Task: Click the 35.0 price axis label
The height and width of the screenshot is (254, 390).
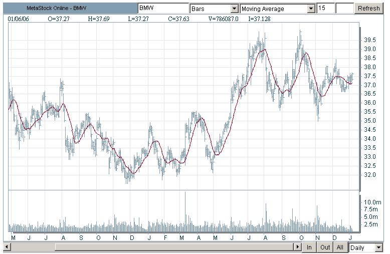Action: click(x=370, y=121)
